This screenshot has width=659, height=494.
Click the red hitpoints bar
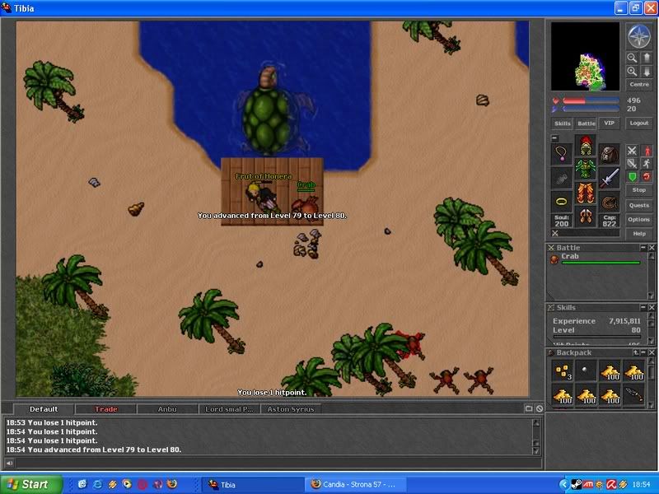coord(591,100)
